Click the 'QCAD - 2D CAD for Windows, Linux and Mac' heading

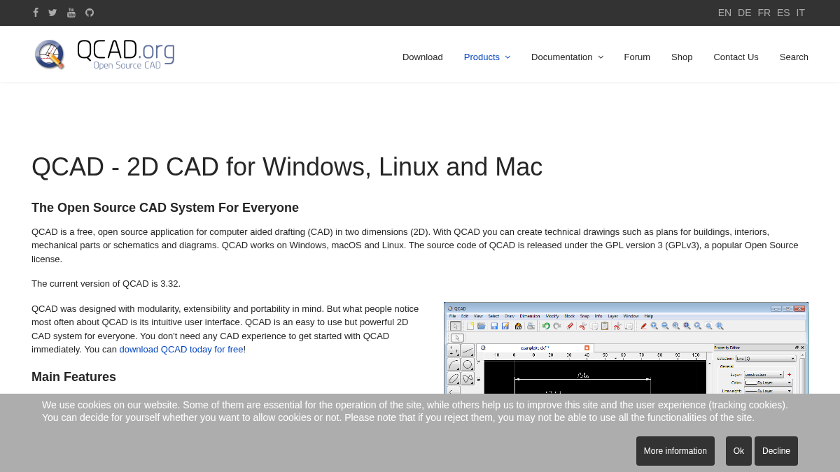tap(287, 166)
